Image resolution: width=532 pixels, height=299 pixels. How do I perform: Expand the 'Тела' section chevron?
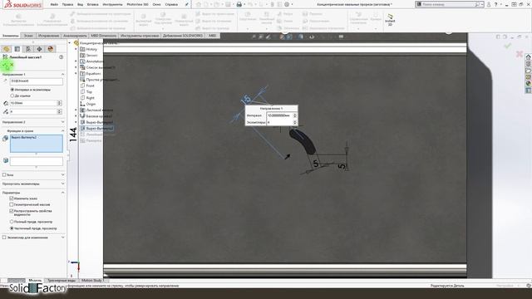pyautogui.click(x=62, y=174)
